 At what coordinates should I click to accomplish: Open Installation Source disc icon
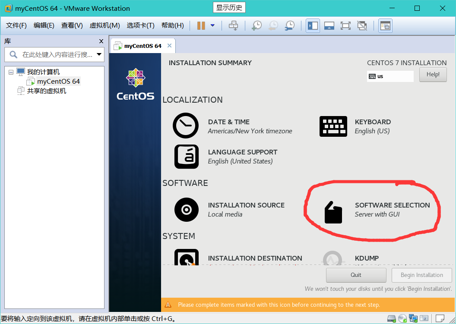pyautogui.click(x=187, y=210)
